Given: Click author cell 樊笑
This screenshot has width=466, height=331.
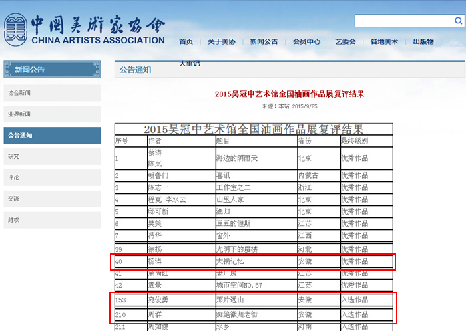Looking at the screenshot, I should (182, 223).
